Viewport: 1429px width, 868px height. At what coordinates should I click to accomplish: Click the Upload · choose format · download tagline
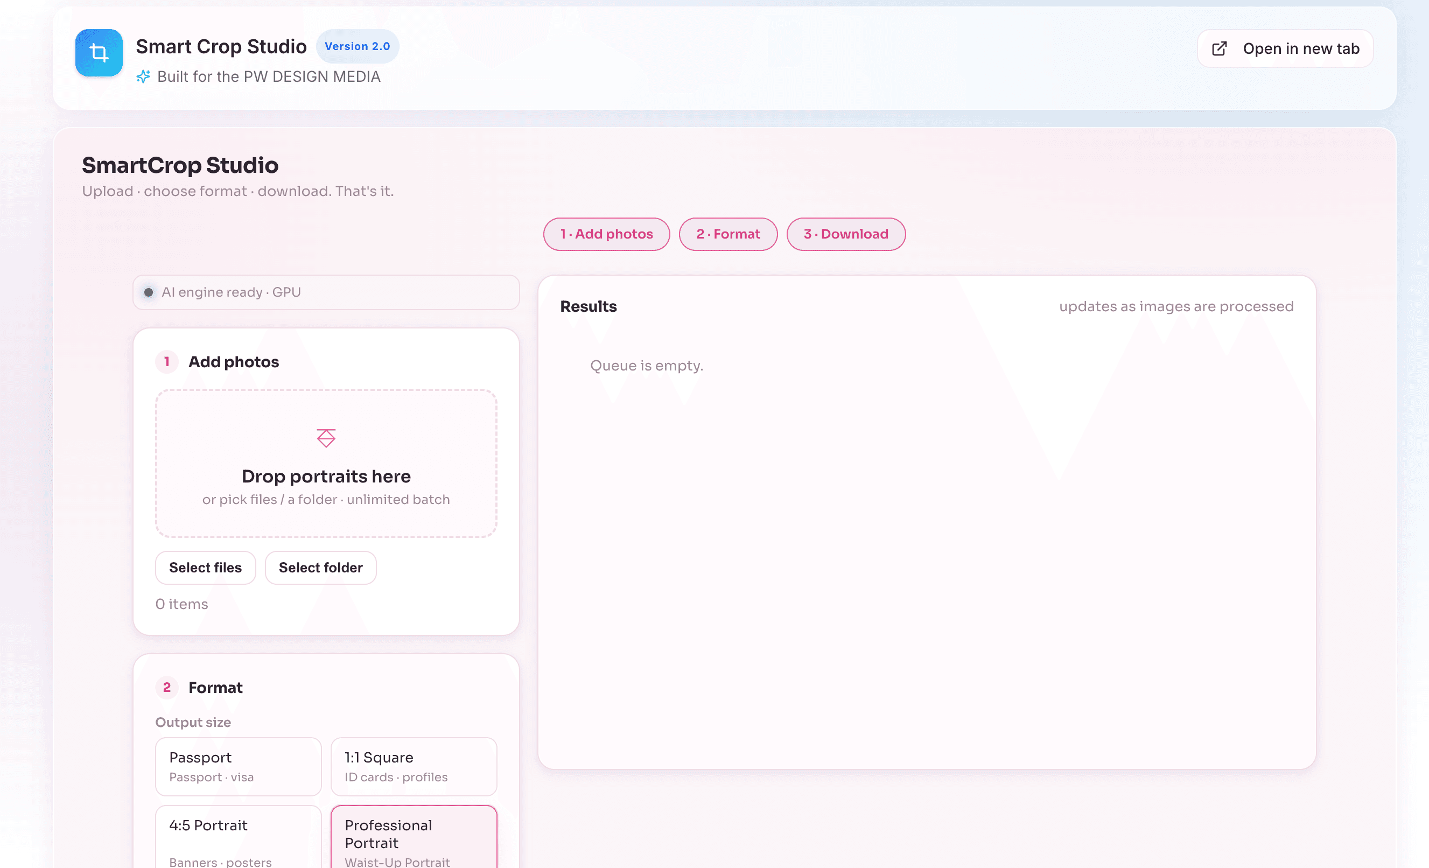point(238,191)
